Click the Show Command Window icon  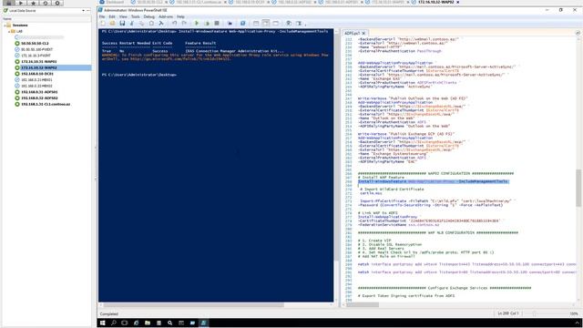pyautogui.click(x=289, y=23)
